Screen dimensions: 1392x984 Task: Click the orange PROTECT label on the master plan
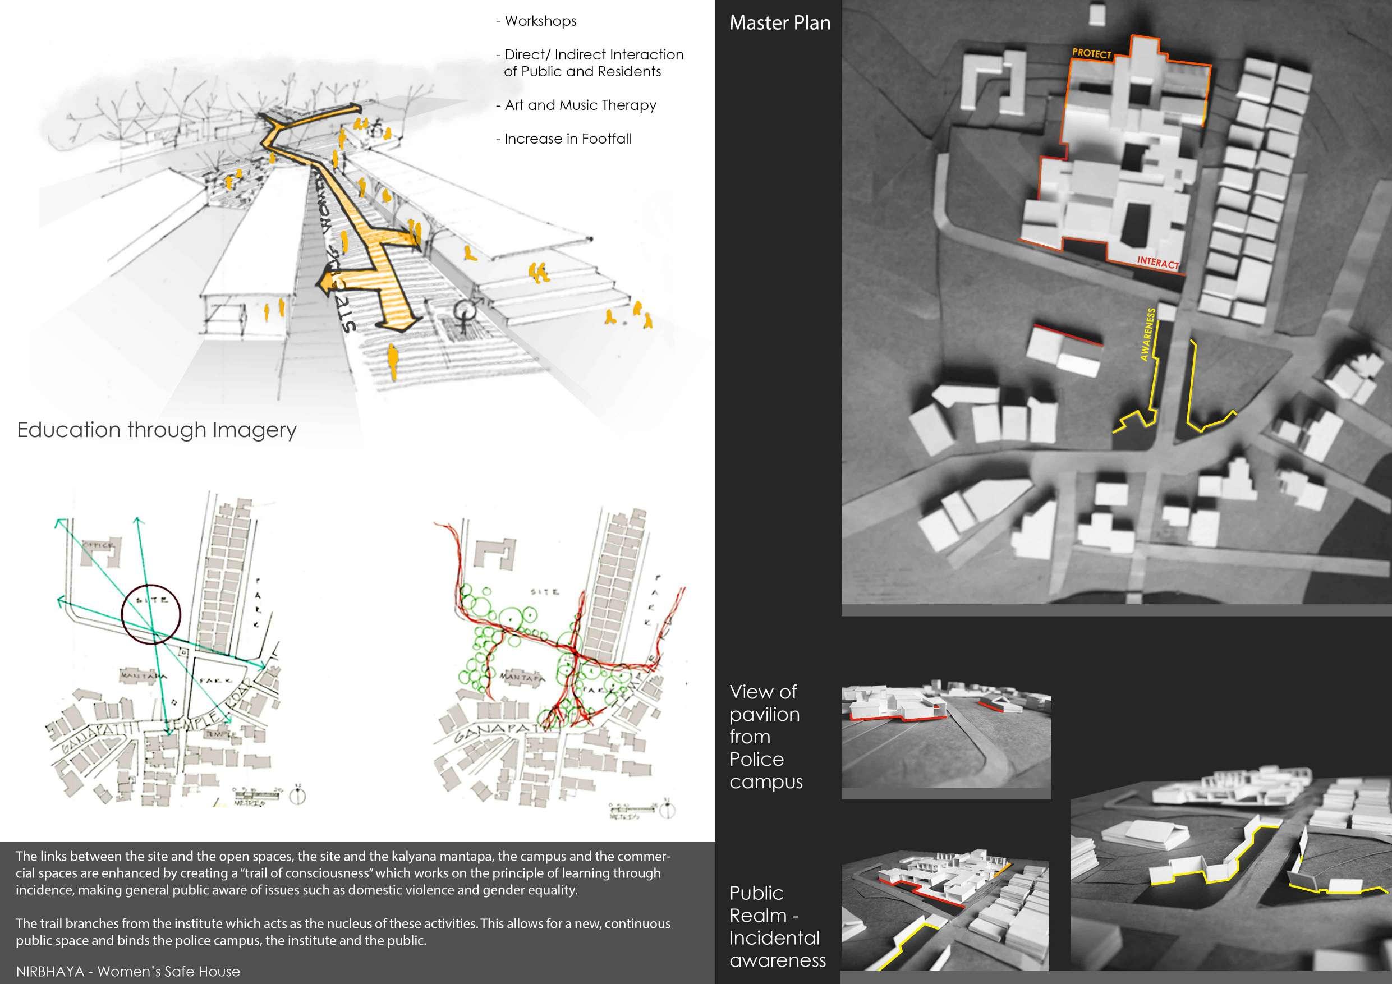(1091, 53)
